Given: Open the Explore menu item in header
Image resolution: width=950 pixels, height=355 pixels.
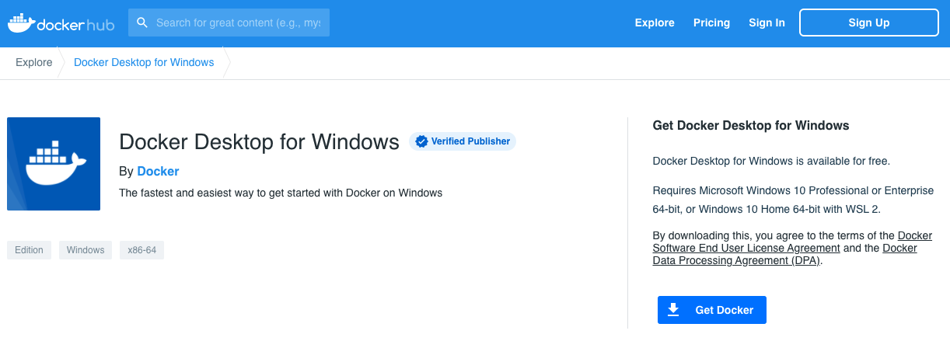Looking at the screenshot, I should 655,23.
